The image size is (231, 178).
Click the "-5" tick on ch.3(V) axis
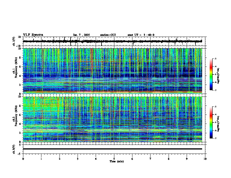point(20,154)
